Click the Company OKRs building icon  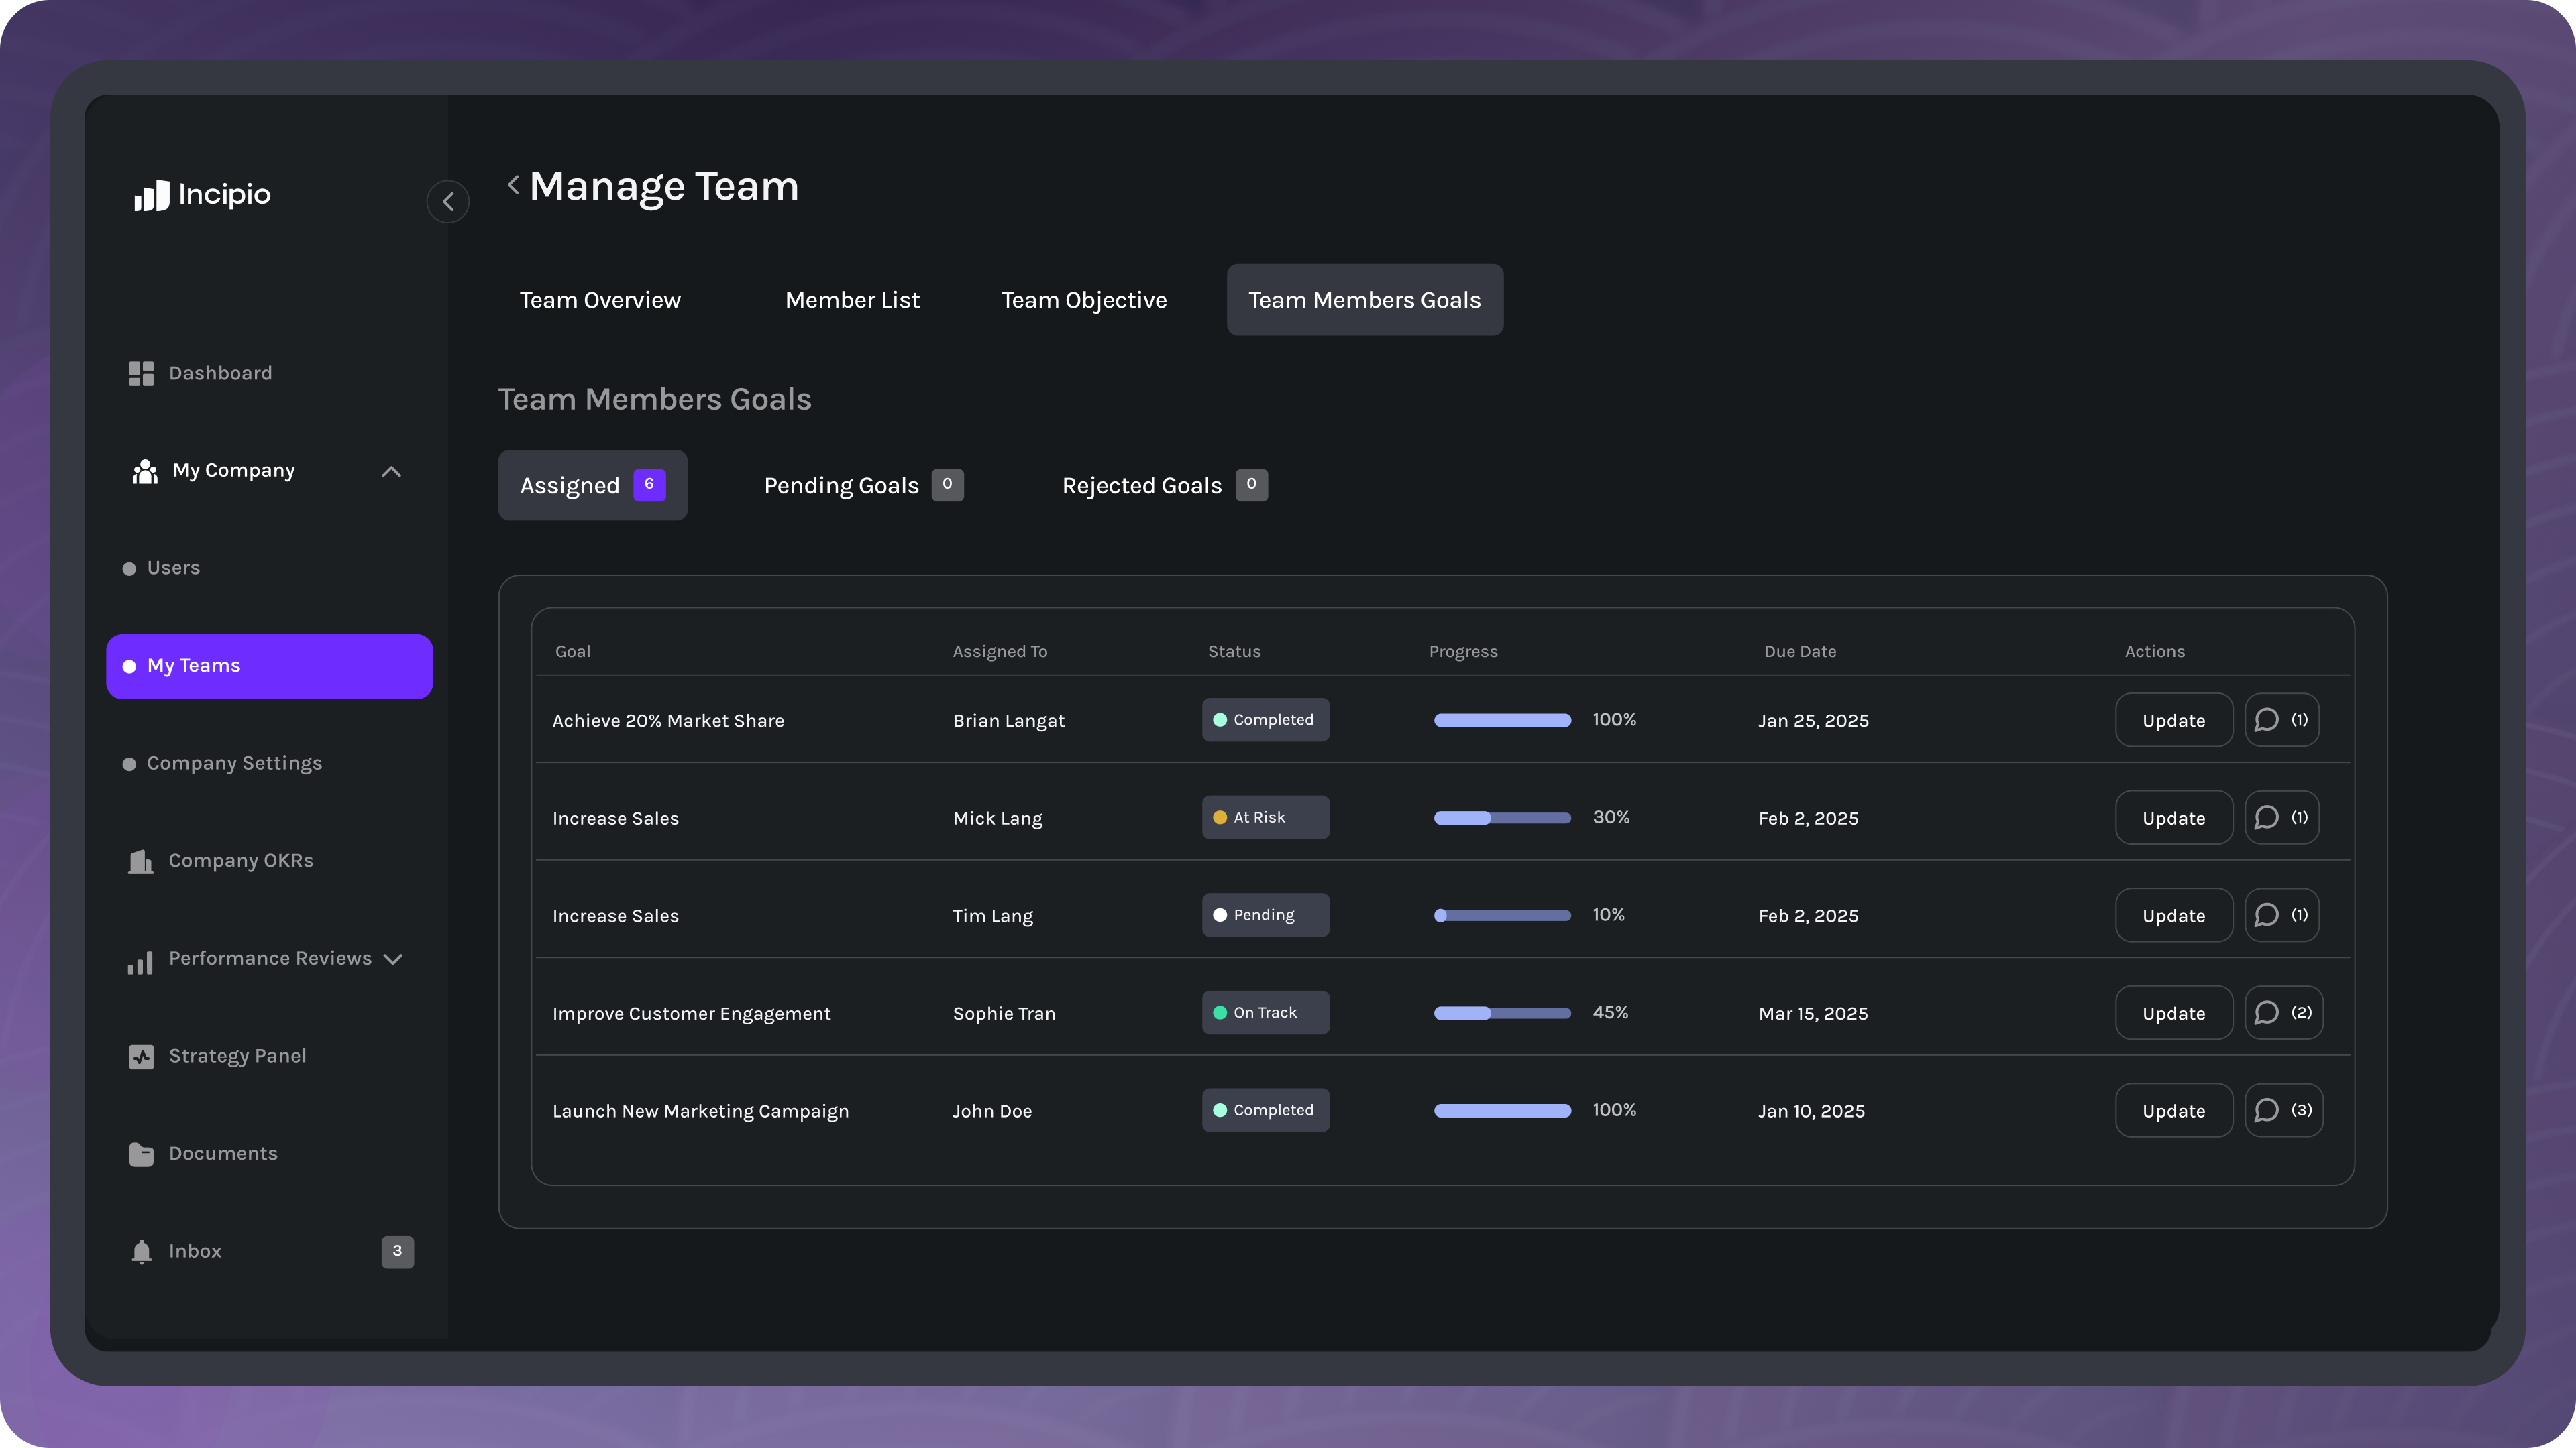click(x=141, y=861)
